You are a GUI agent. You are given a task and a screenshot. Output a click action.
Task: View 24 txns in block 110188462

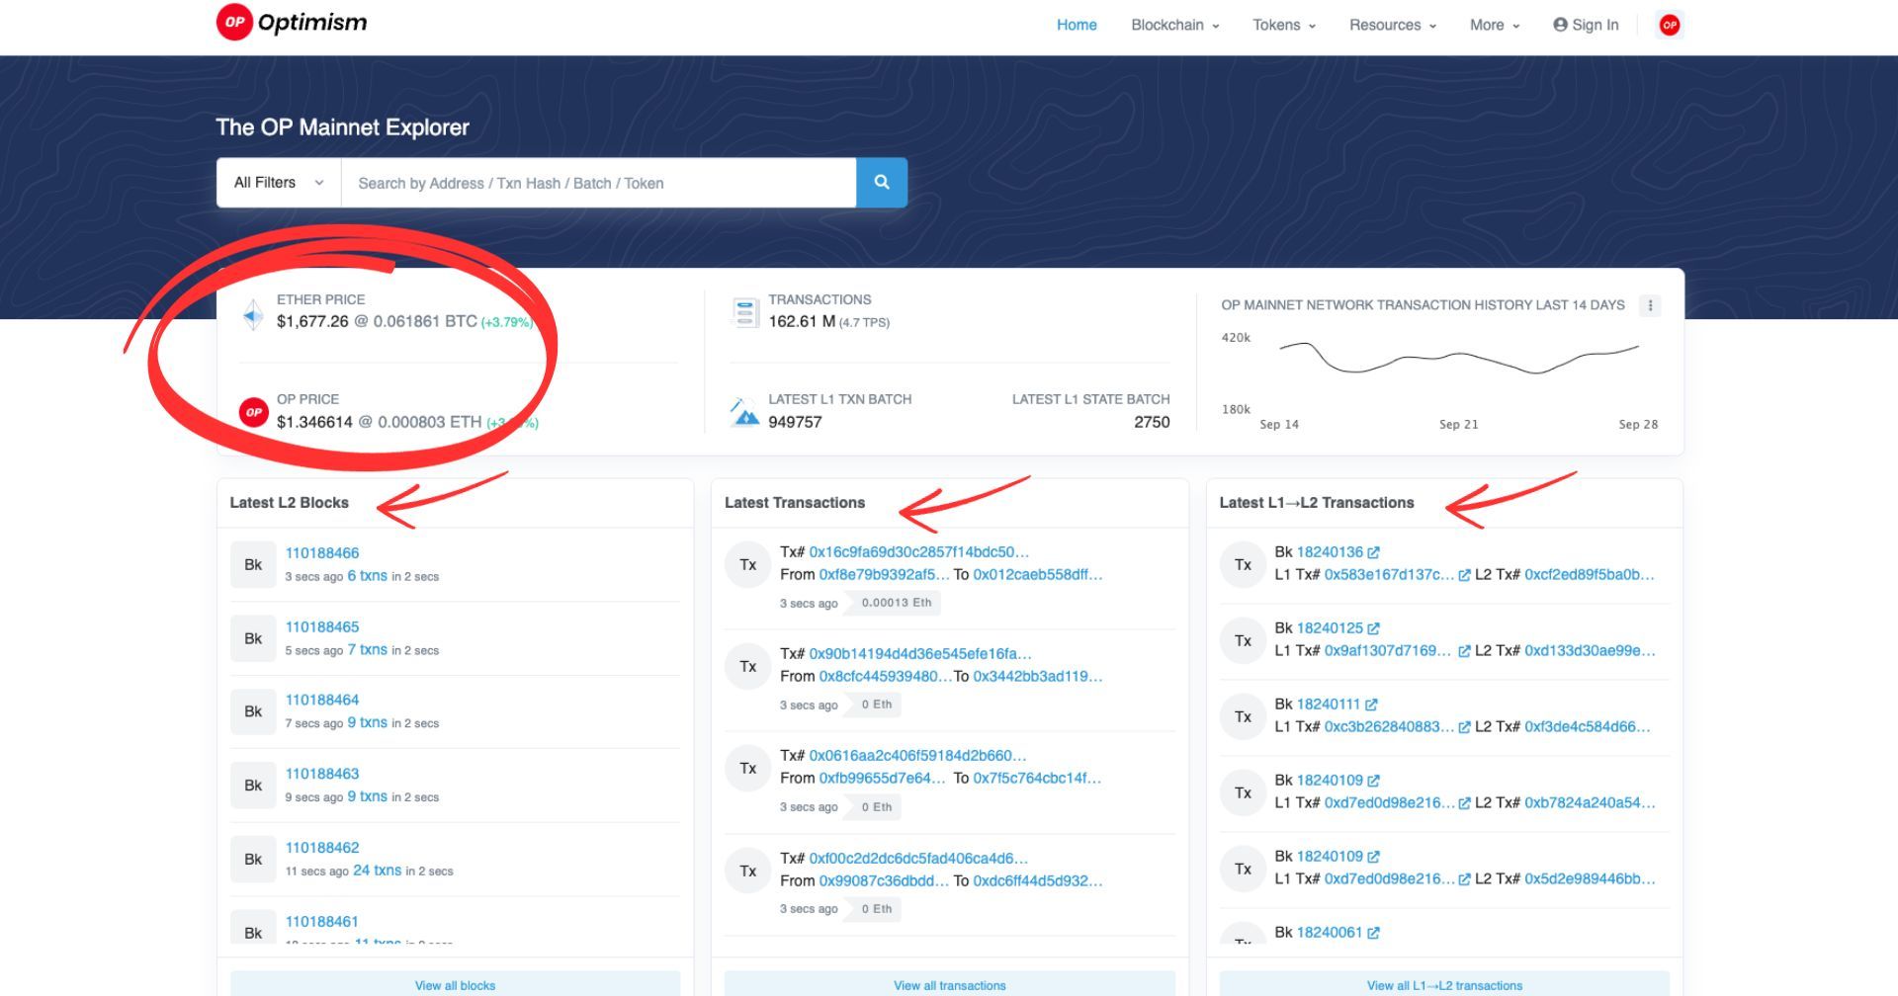(378, 871)
